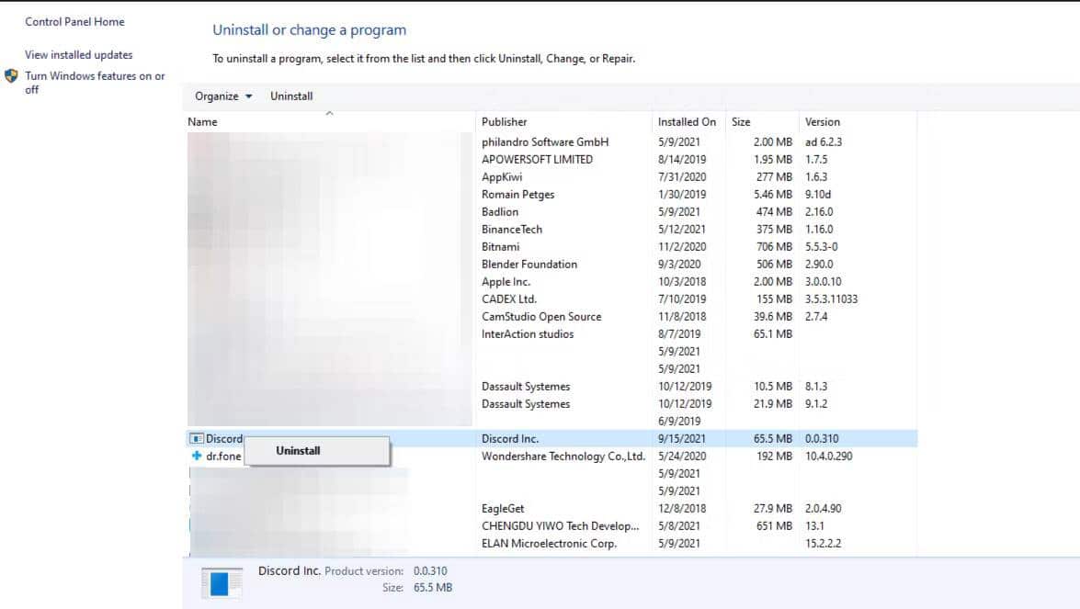Click the sort arrow above the Name column
Screen dimensions: 1080x609
[329, 112]
